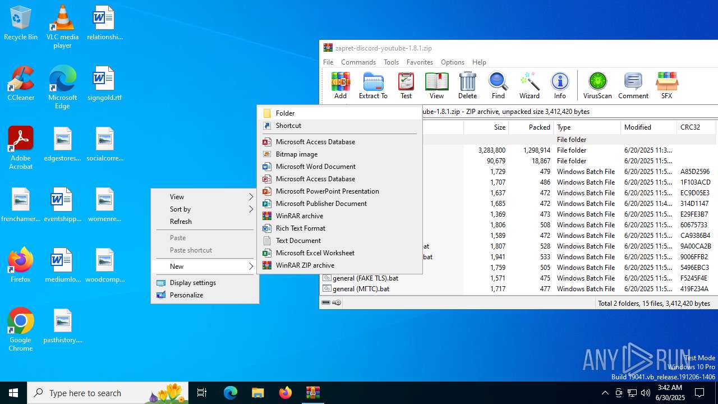Image resolution: width=718 pixels, height=404 pixels.
Task: Click the Delete trash icon in WinRAR
Action: (467, 86)
